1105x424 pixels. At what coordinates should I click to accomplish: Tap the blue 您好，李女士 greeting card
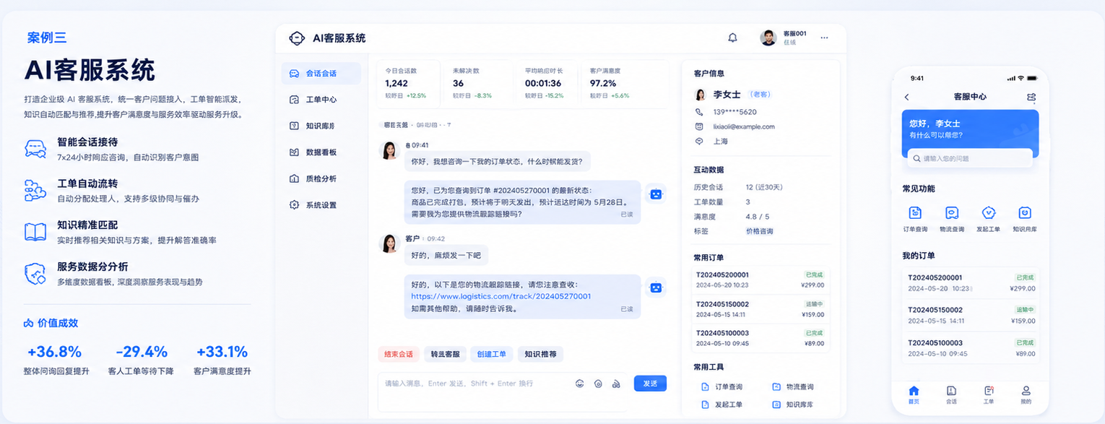[970, 134]
